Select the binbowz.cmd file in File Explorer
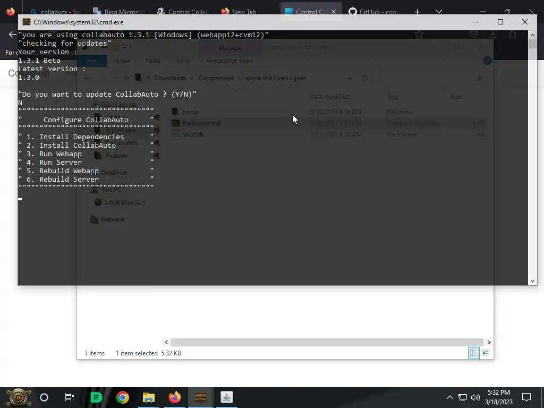 point(201,123)
